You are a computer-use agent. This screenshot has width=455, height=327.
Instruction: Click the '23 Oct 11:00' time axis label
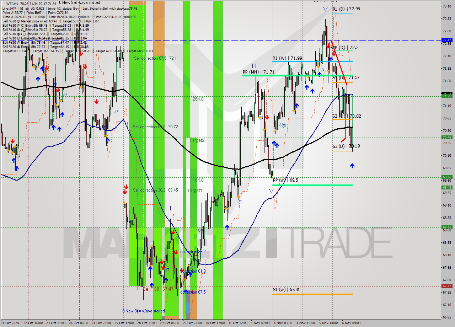pos(56,323)
